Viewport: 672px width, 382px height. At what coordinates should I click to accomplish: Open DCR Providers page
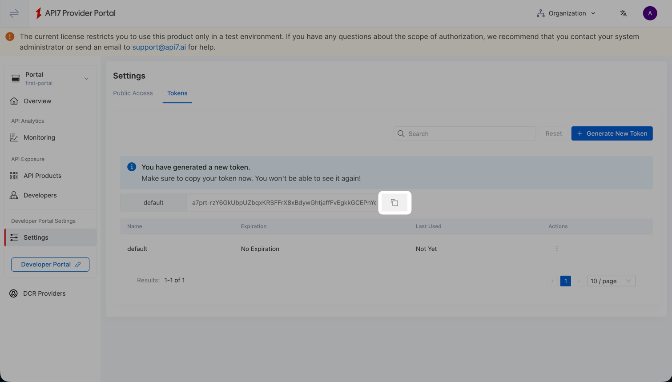tap(44, 294)
